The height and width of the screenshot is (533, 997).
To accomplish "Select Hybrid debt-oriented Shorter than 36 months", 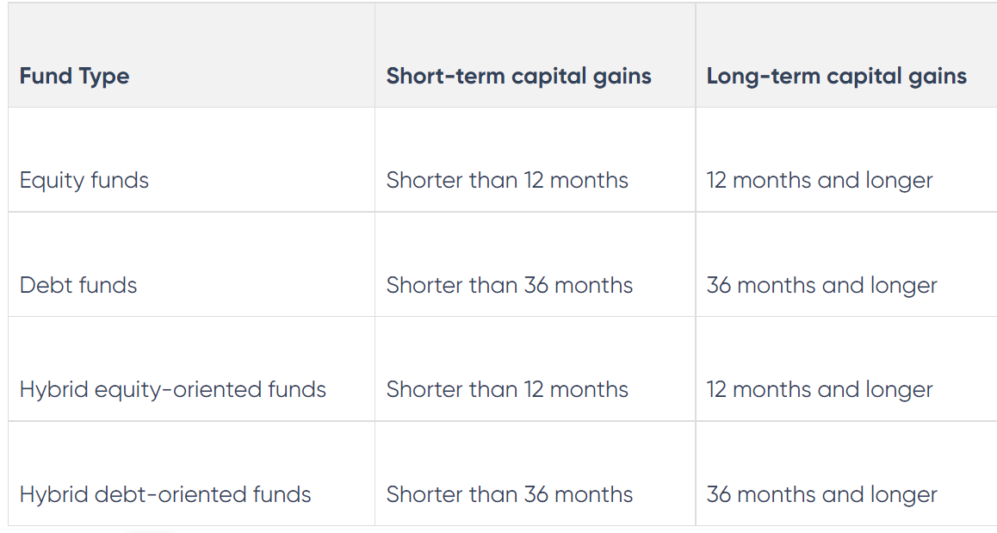I will (x=510, y=494).
